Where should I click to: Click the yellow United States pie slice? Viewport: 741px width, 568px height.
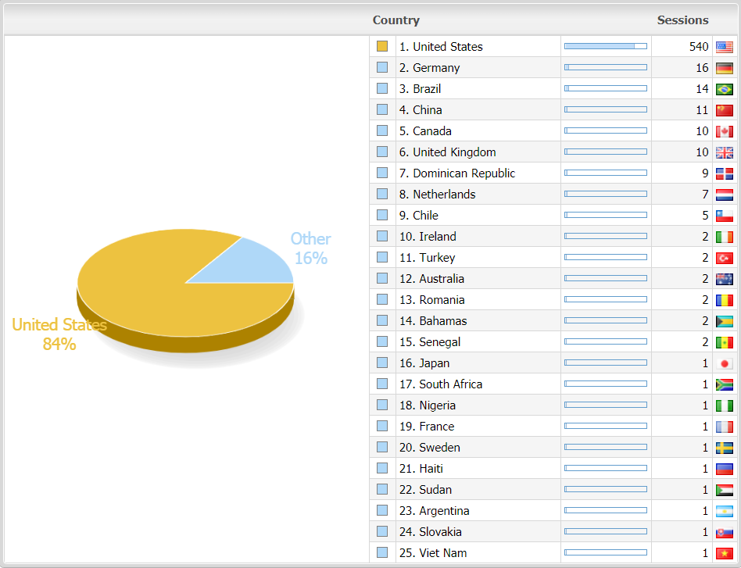click(x=156, y=293)
